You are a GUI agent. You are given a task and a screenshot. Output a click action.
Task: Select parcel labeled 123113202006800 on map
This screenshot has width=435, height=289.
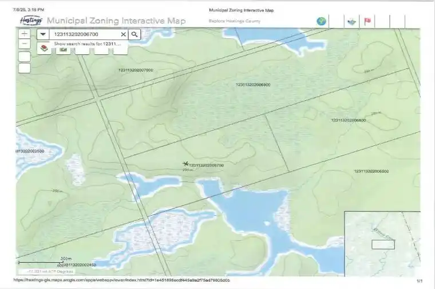click(348, 120)
